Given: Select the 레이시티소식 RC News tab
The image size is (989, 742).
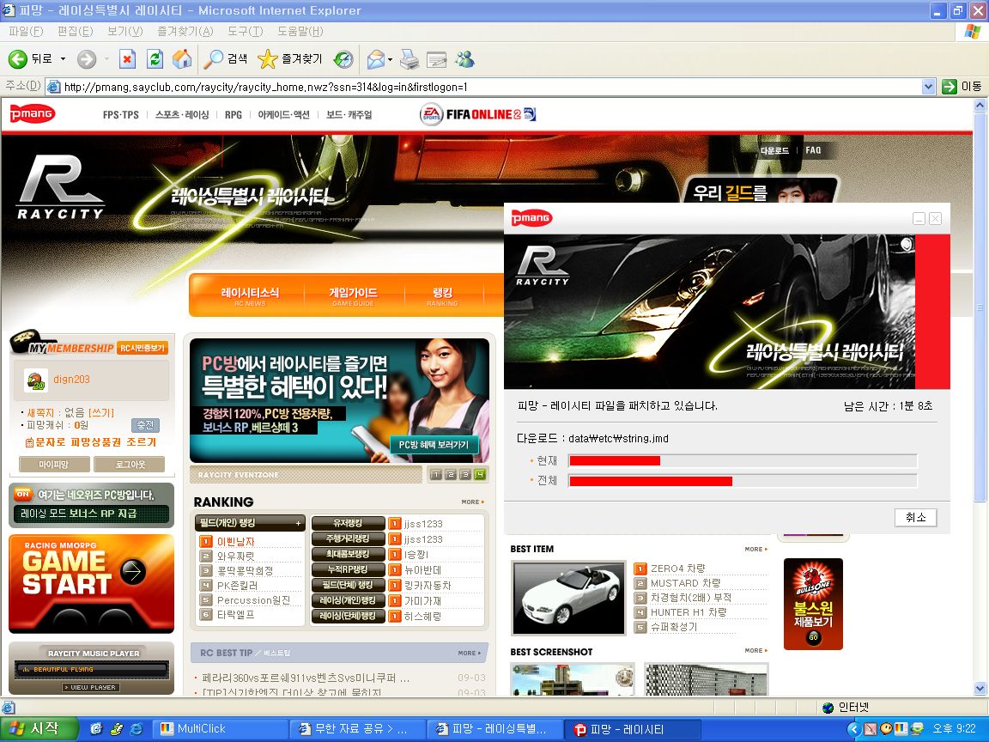Looking at the screenshot, I should pos(250,295).
